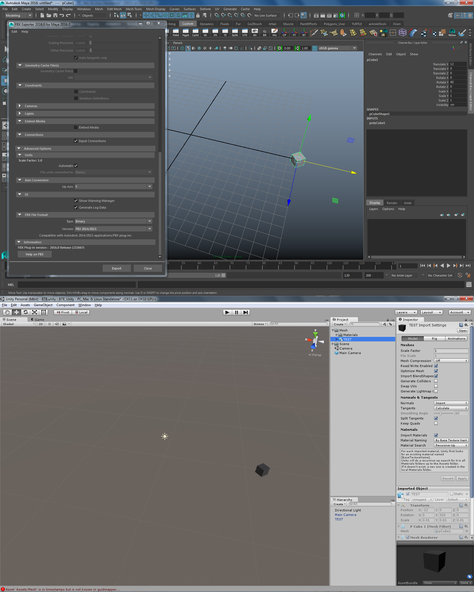Go to start of Maya playback range
Viewport: 474px width, 592px height.
click(x=422, y=266)
